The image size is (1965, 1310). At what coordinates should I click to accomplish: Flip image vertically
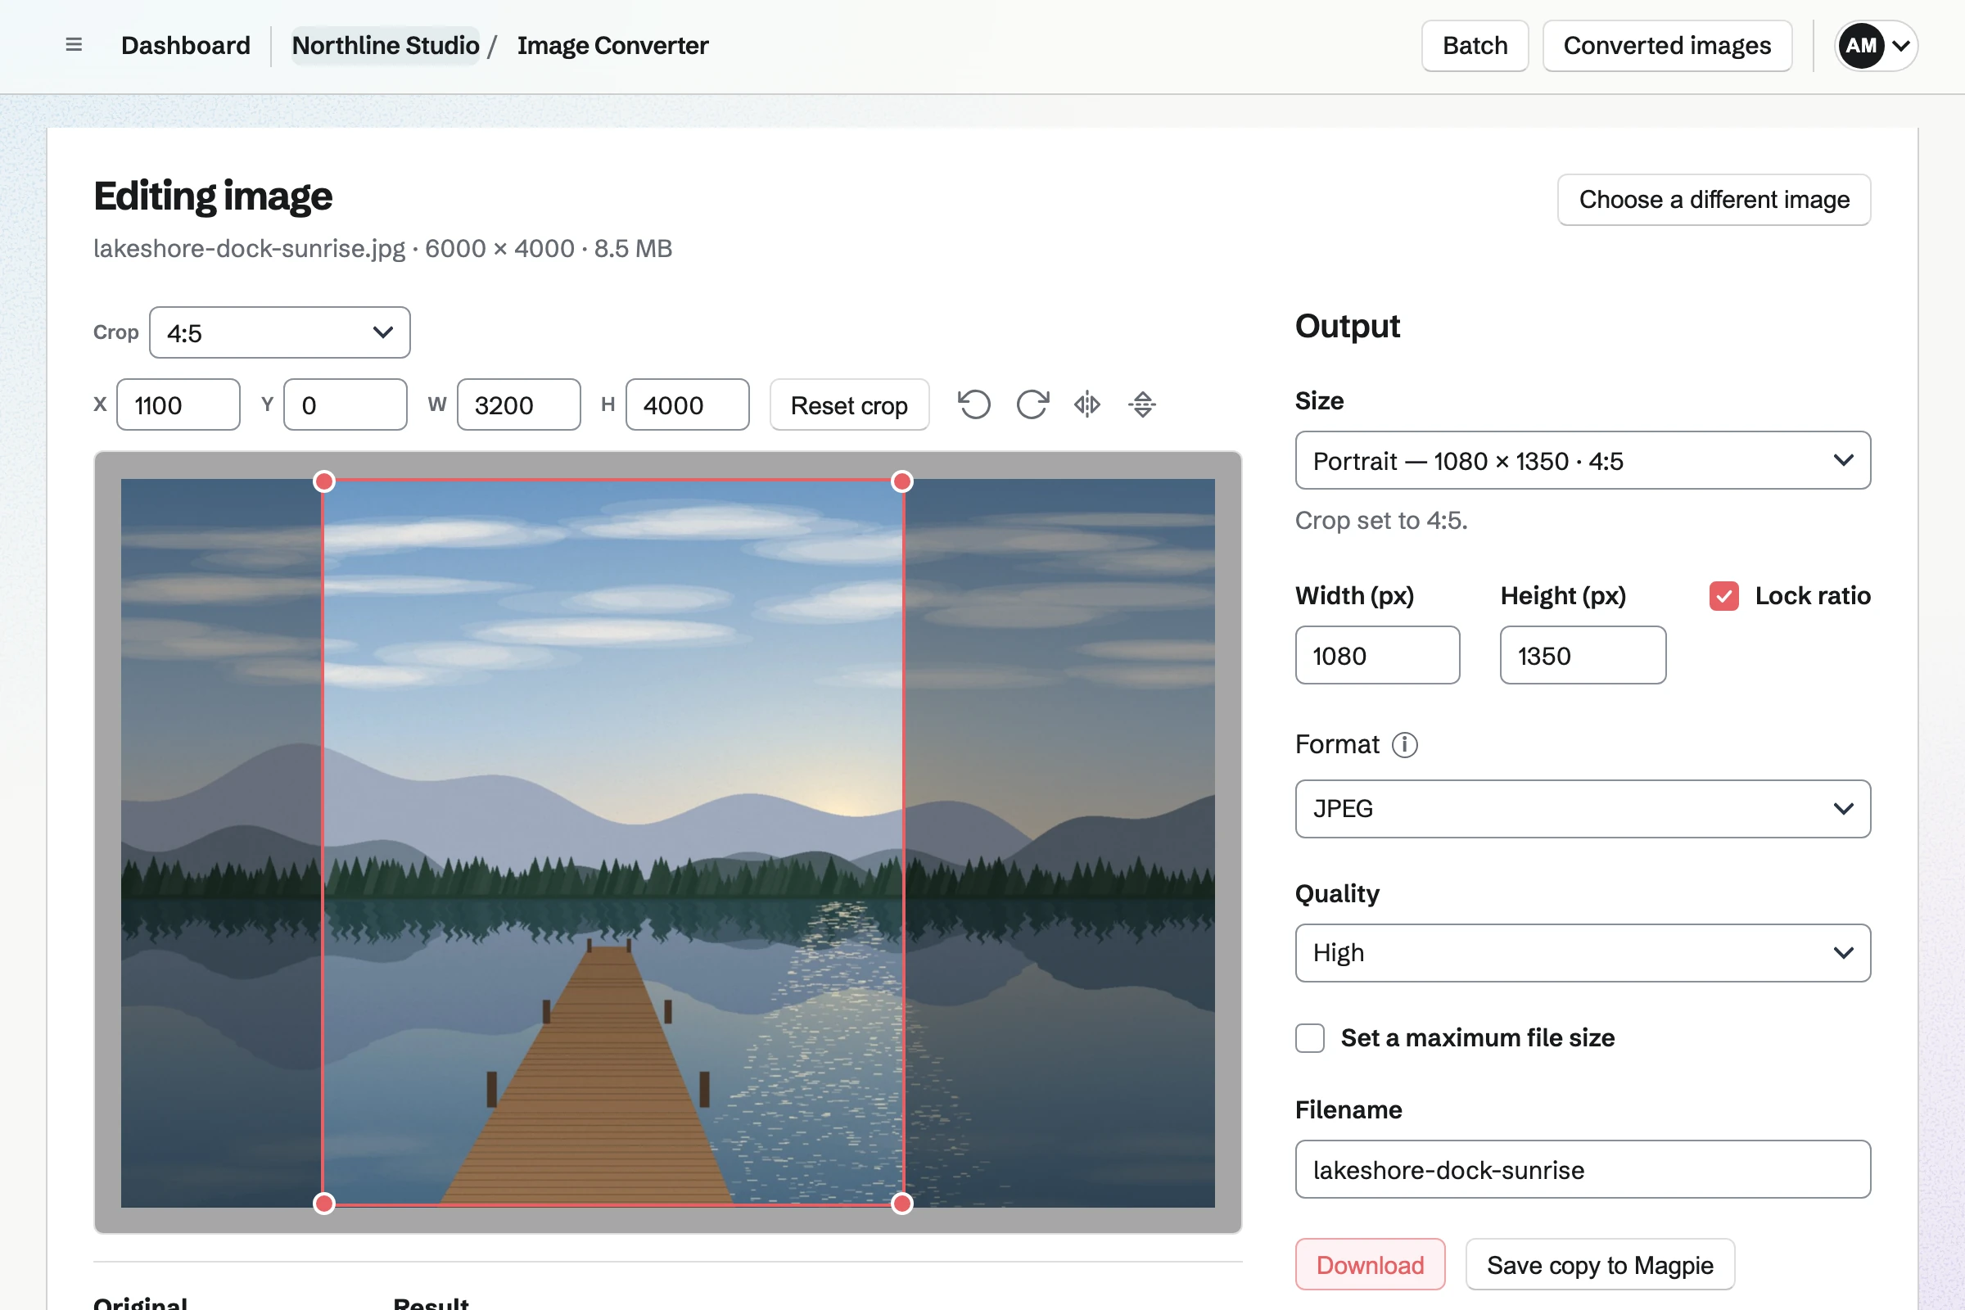pos(1142,405)
